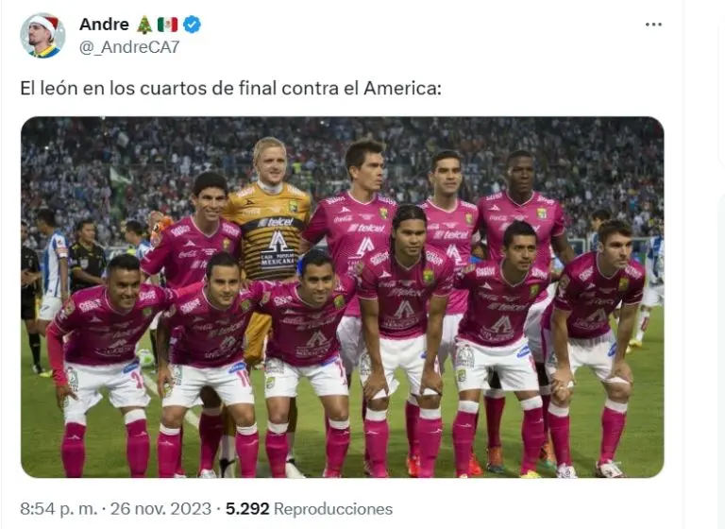Click the tweet text about León

pos(230,88)
